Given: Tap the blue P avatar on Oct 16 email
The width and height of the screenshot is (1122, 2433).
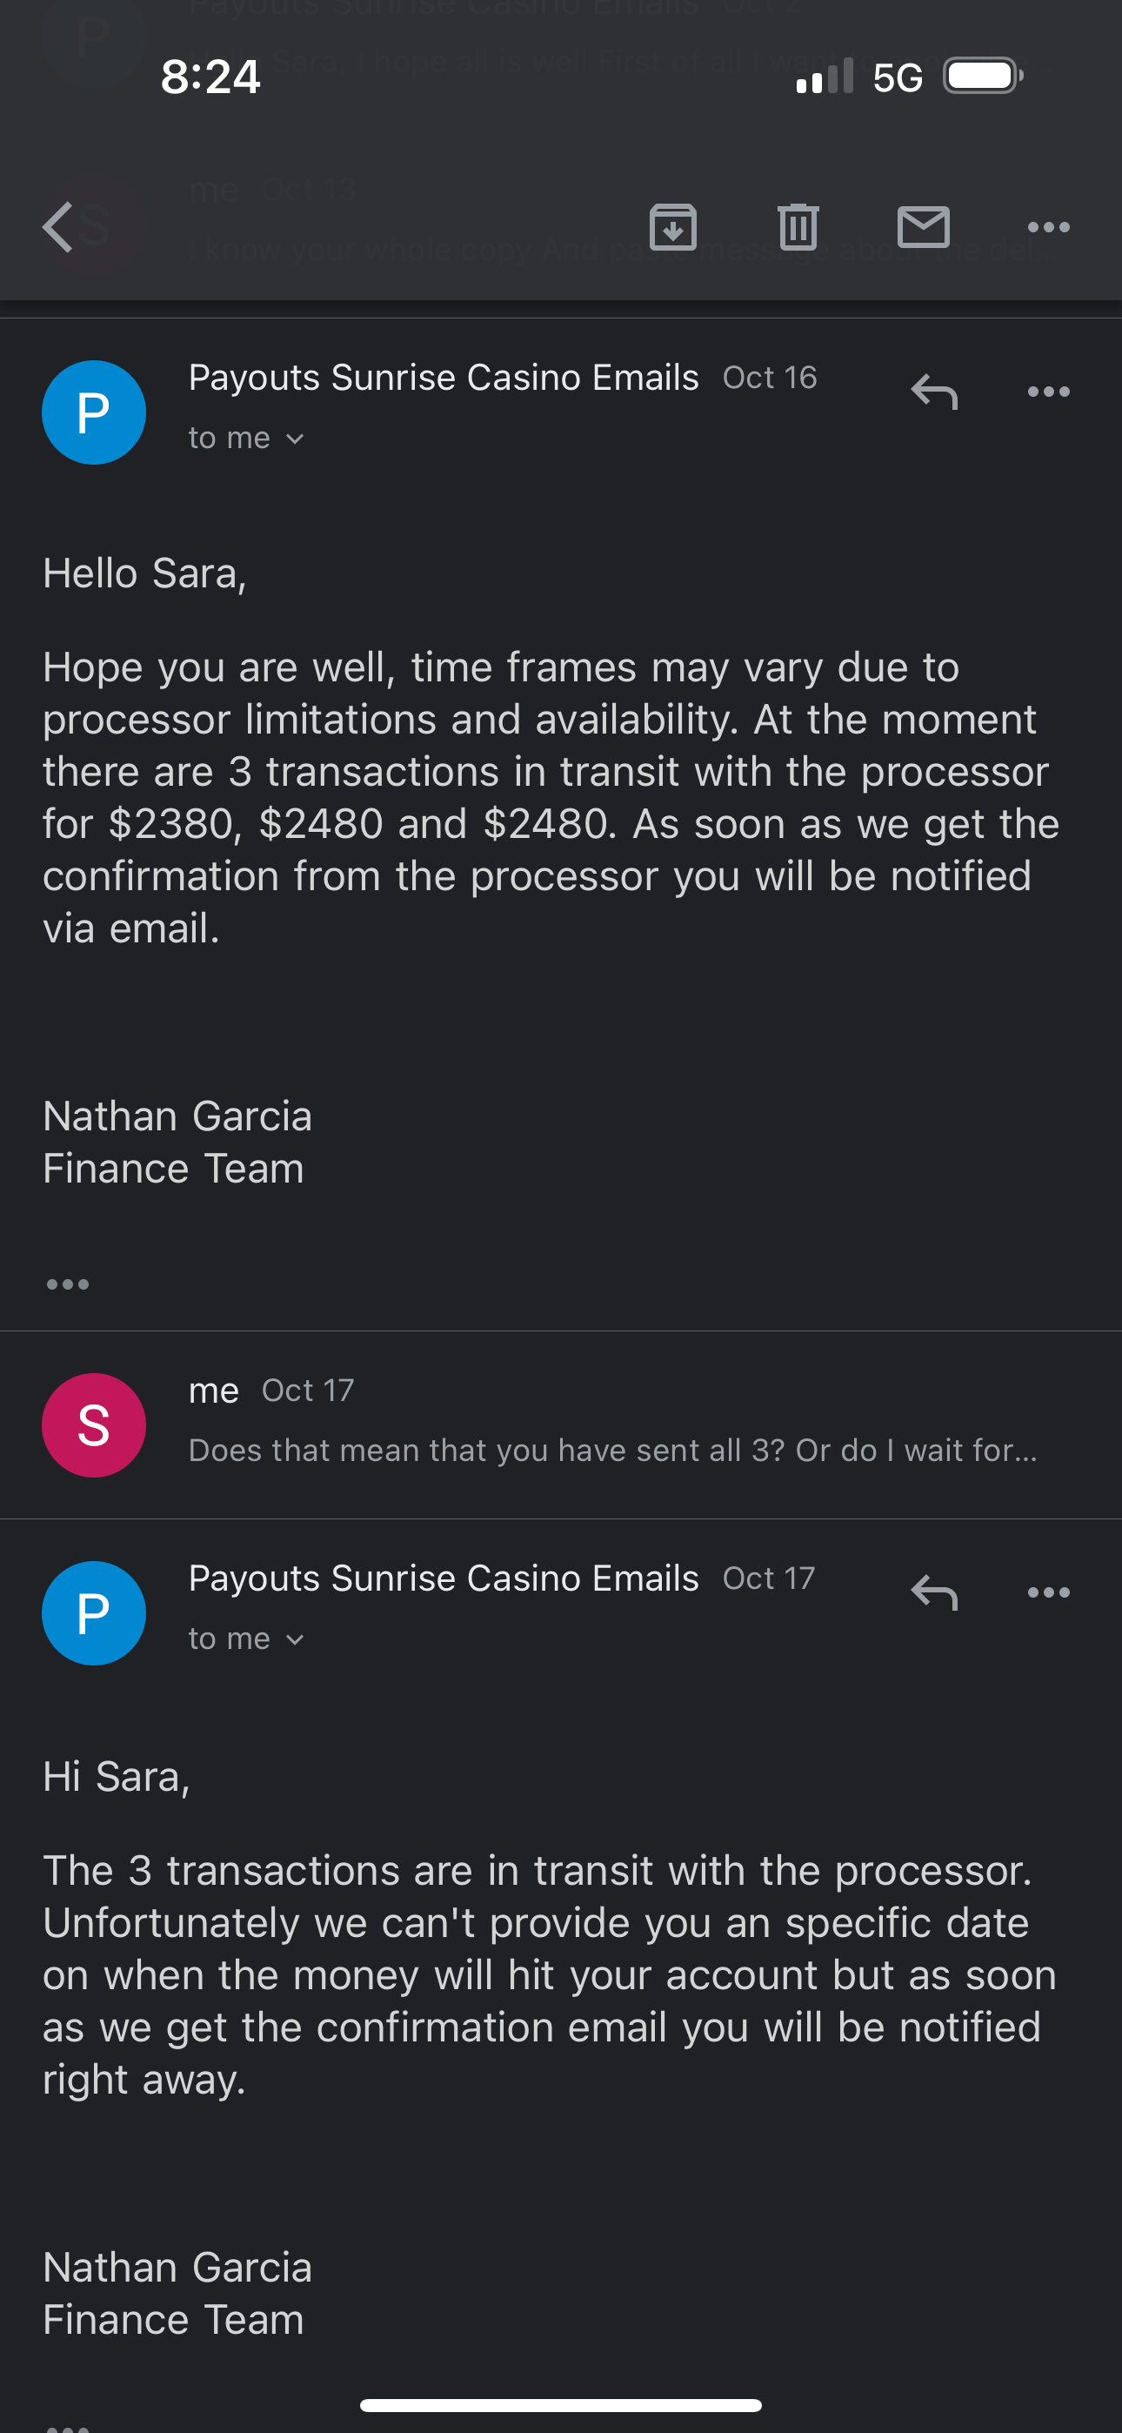Looking at the screenshot, I should (x=94, y=412).
